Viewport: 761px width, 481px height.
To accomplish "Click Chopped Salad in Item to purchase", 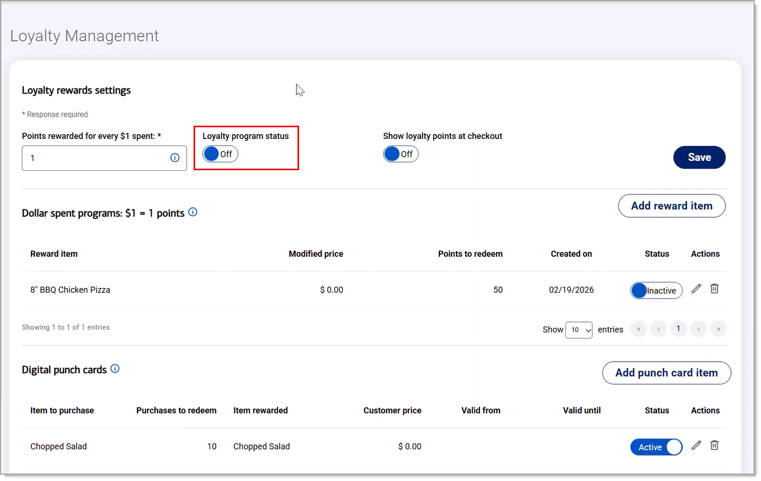I will point(59,447).
